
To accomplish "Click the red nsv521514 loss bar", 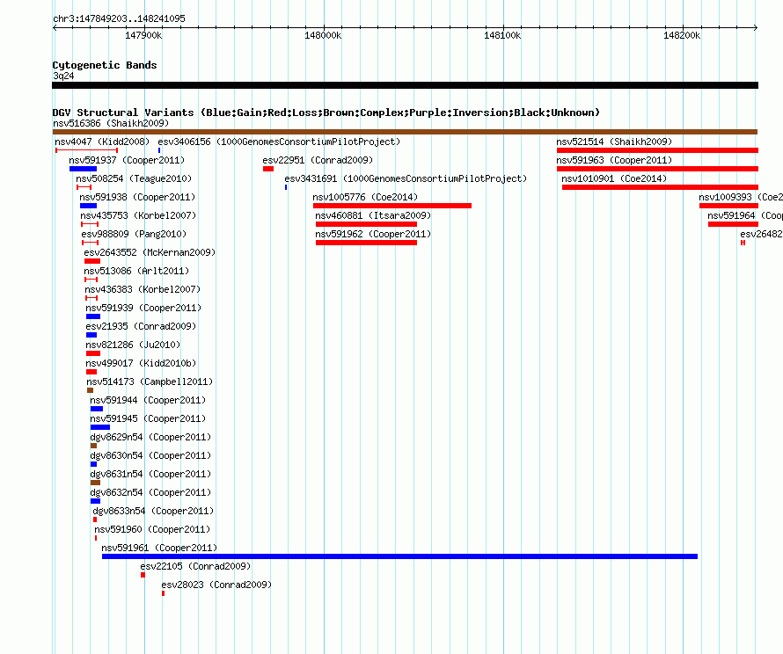I will click(x=657, y=150).
